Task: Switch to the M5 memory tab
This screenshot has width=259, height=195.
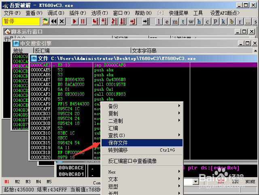Action: click(49, 182)
